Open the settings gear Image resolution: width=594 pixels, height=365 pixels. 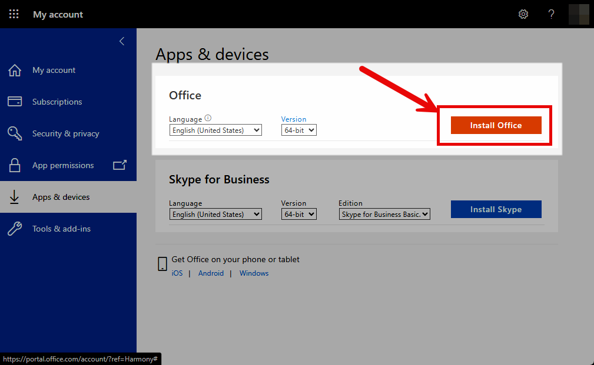click(x=523, y=14)
